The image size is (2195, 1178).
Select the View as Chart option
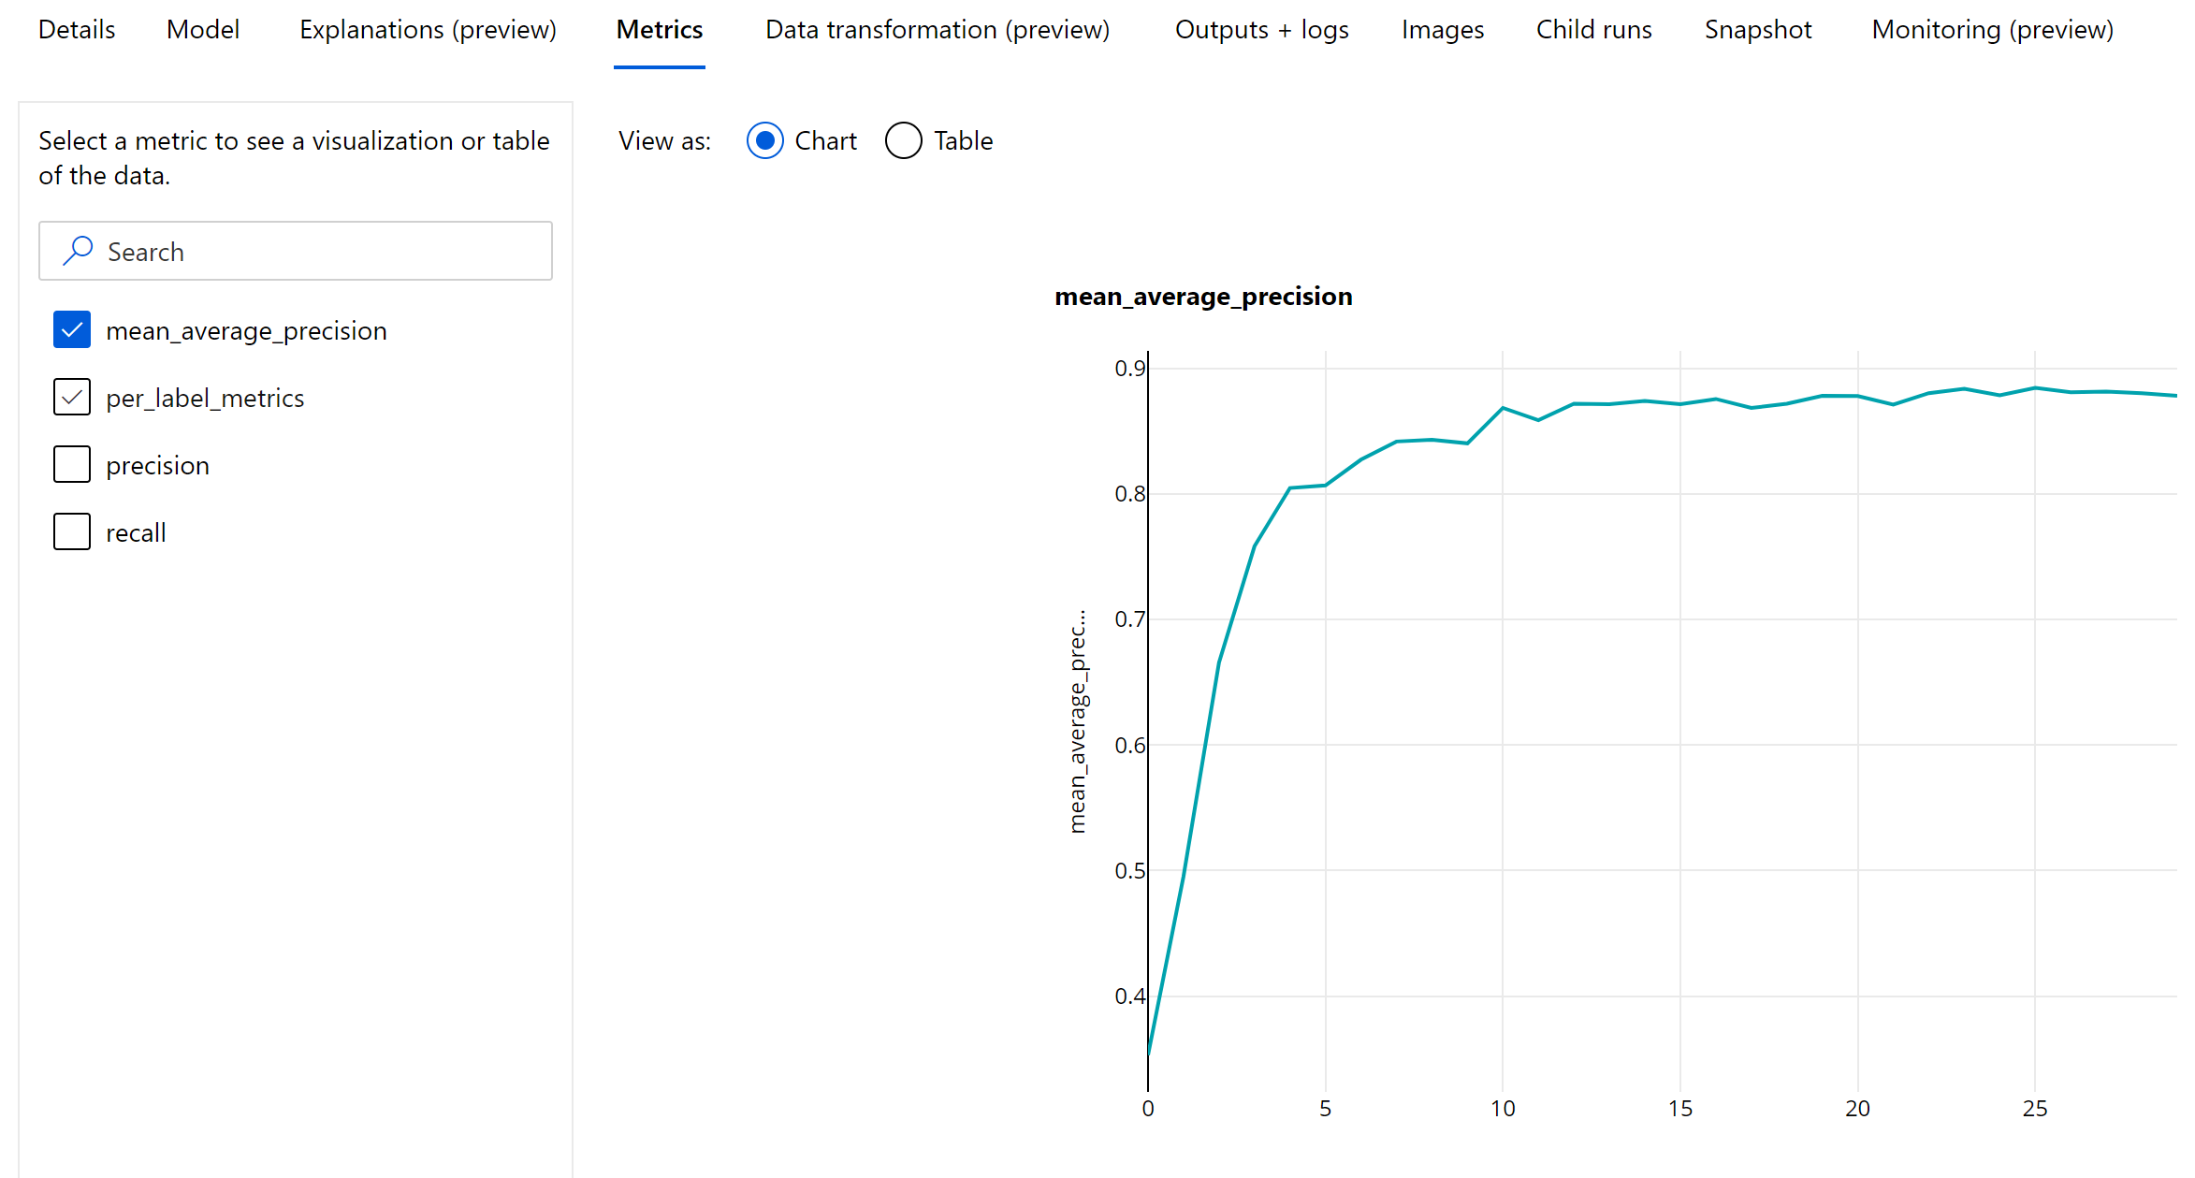tap(765, 139)
